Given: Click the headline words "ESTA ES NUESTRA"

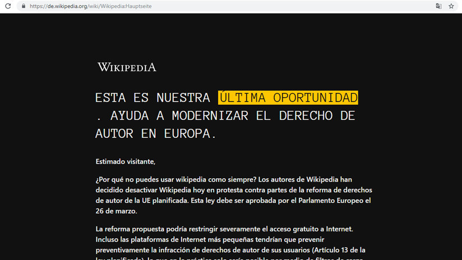Looking at the screenshot, I should (153, 97).
